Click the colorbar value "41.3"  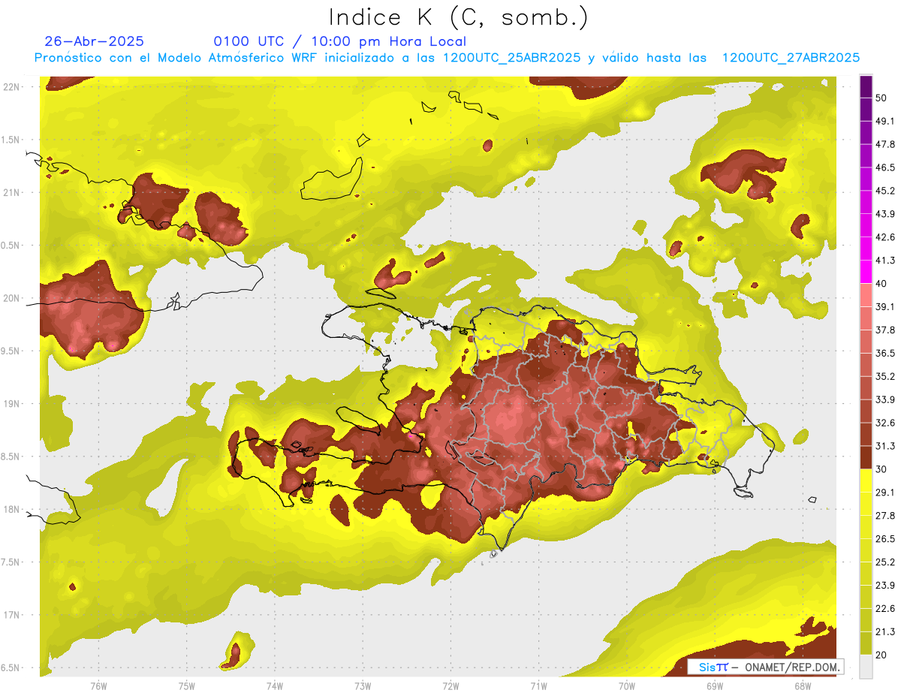click(x=885, y=261)
